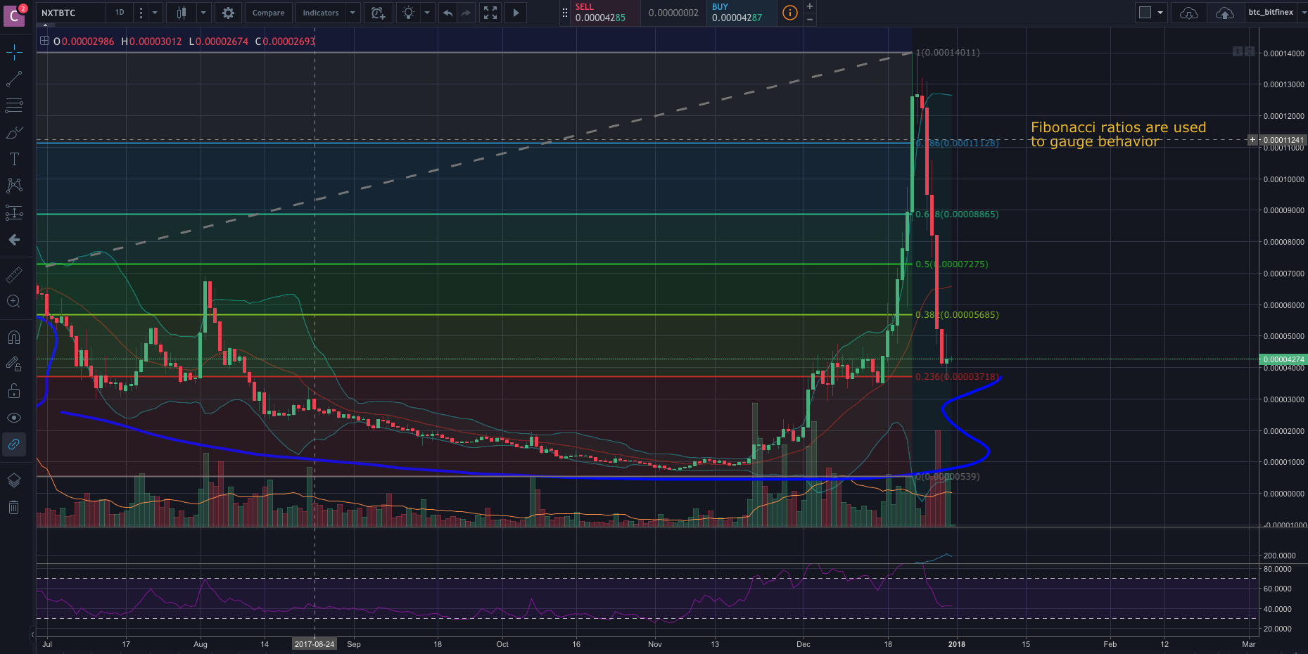Screen dimensions: 1308x654
Task: Expand the Indicators favorites dropdown
Action: coord(353,13)
